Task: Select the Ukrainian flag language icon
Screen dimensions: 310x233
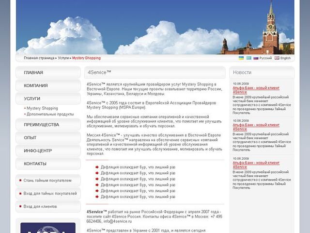Action: point(241,58)
